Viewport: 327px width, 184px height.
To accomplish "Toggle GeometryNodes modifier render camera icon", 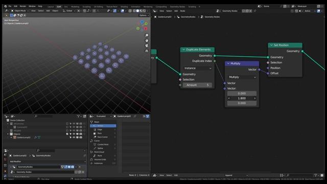I will (73, 167).
